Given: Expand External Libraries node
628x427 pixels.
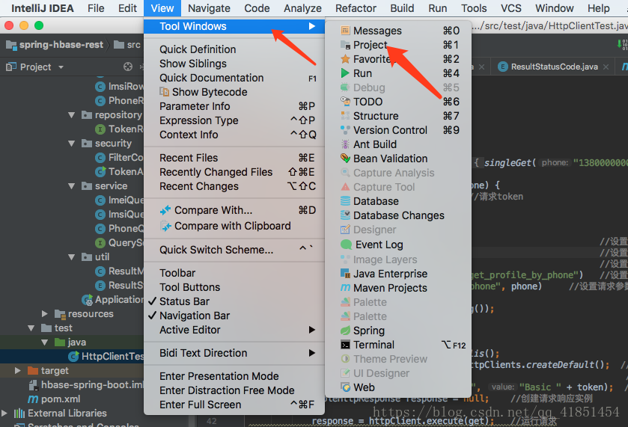Looking at the screenshot, I should coord(4,413).
